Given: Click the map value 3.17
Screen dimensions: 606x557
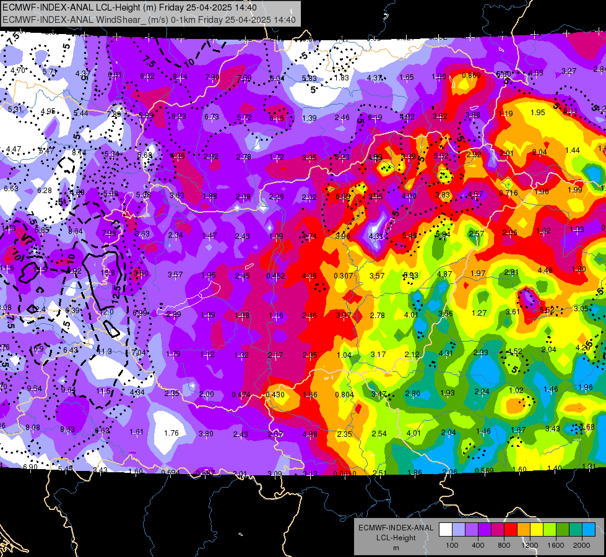Looking at the screenshot, I should tap(378, 354).
